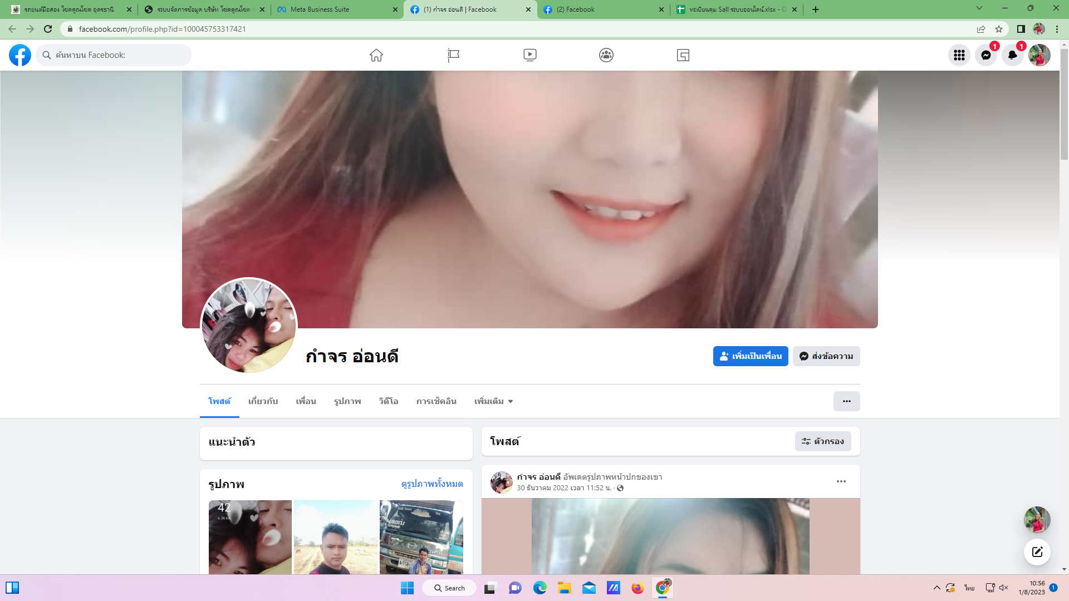Screen dimensions: 1069x601
Task: Open post options three-dot menu
Action: pyautogui.click(x=841, y=481)
